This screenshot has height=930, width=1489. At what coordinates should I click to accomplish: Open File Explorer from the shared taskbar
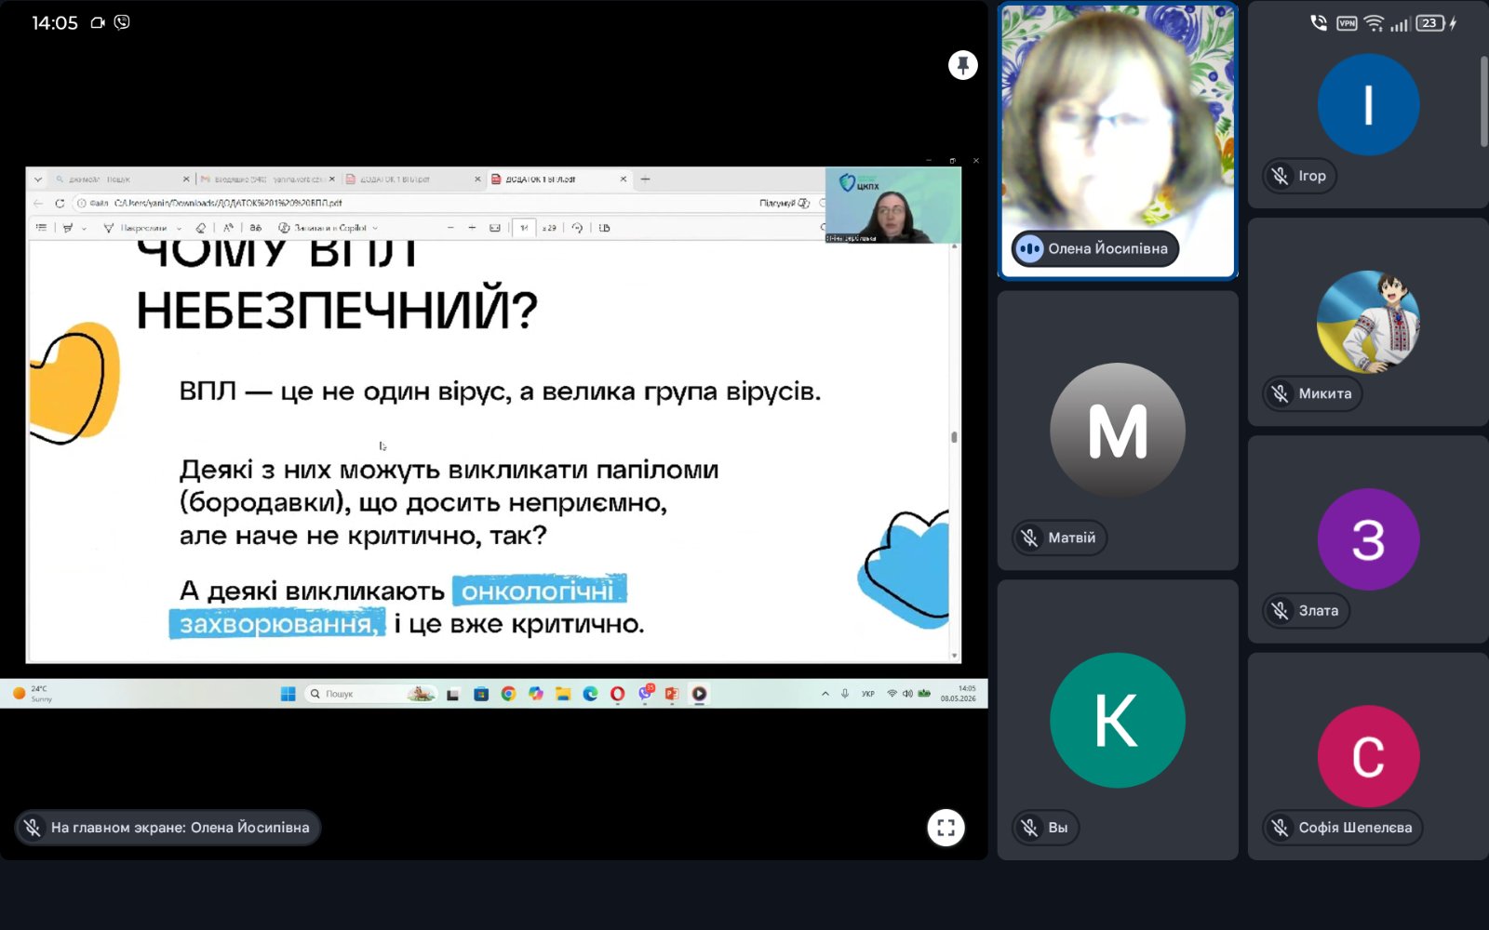(x=563, y=694)
